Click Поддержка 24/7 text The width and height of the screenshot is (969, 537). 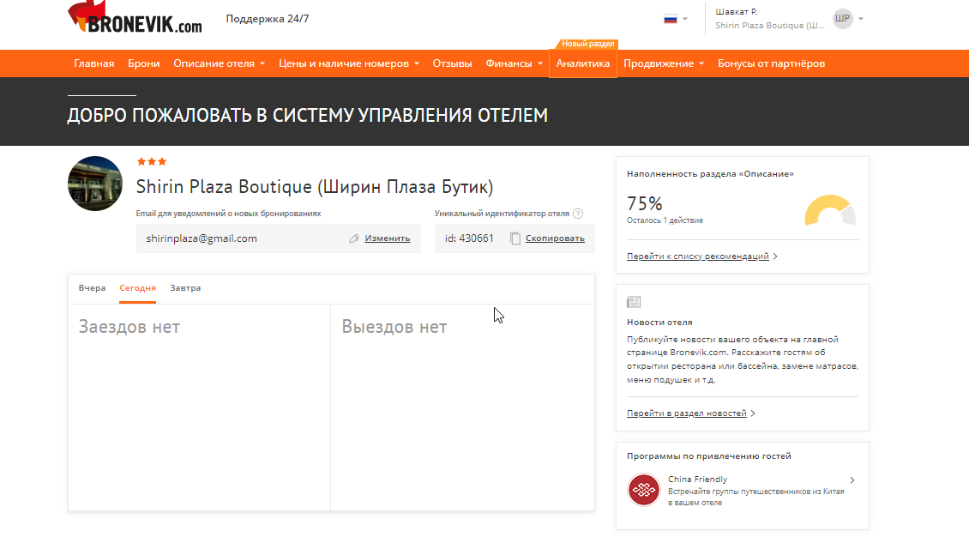pos(268,19)
